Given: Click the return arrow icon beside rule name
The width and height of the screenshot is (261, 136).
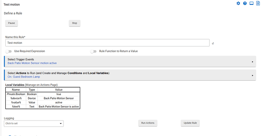Looking at the screenshot, I should tap(213, 43).
